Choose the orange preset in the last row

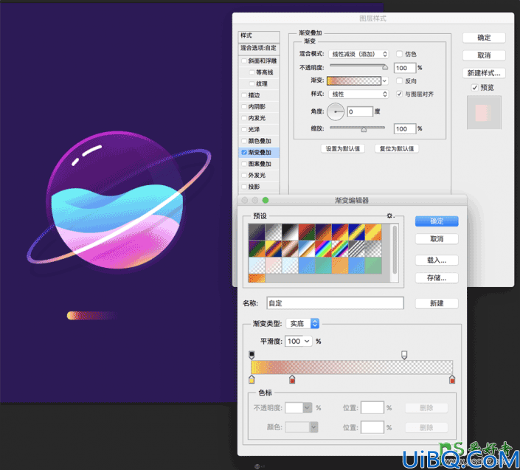pos(257,278)
